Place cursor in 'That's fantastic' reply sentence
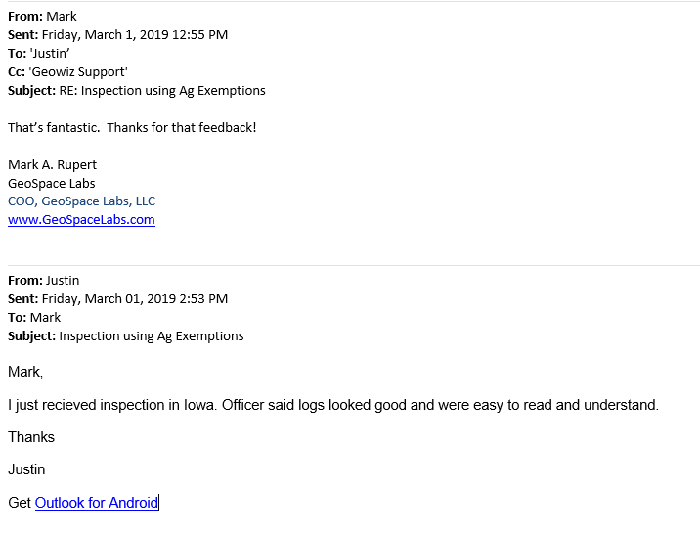This screenshot has width=700, height=535. (x=132, y=128)
